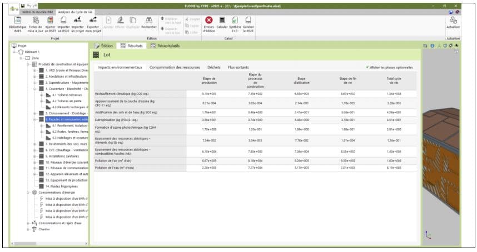Image resolution: width=477 pixels, height=252 pixels.
Task: Click the 3D building model view
Action: [x=441, y=146]
